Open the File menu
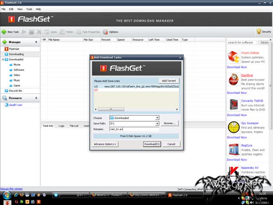Image resolution: width=273 pixels, height=205 pixels. point(3,9)
